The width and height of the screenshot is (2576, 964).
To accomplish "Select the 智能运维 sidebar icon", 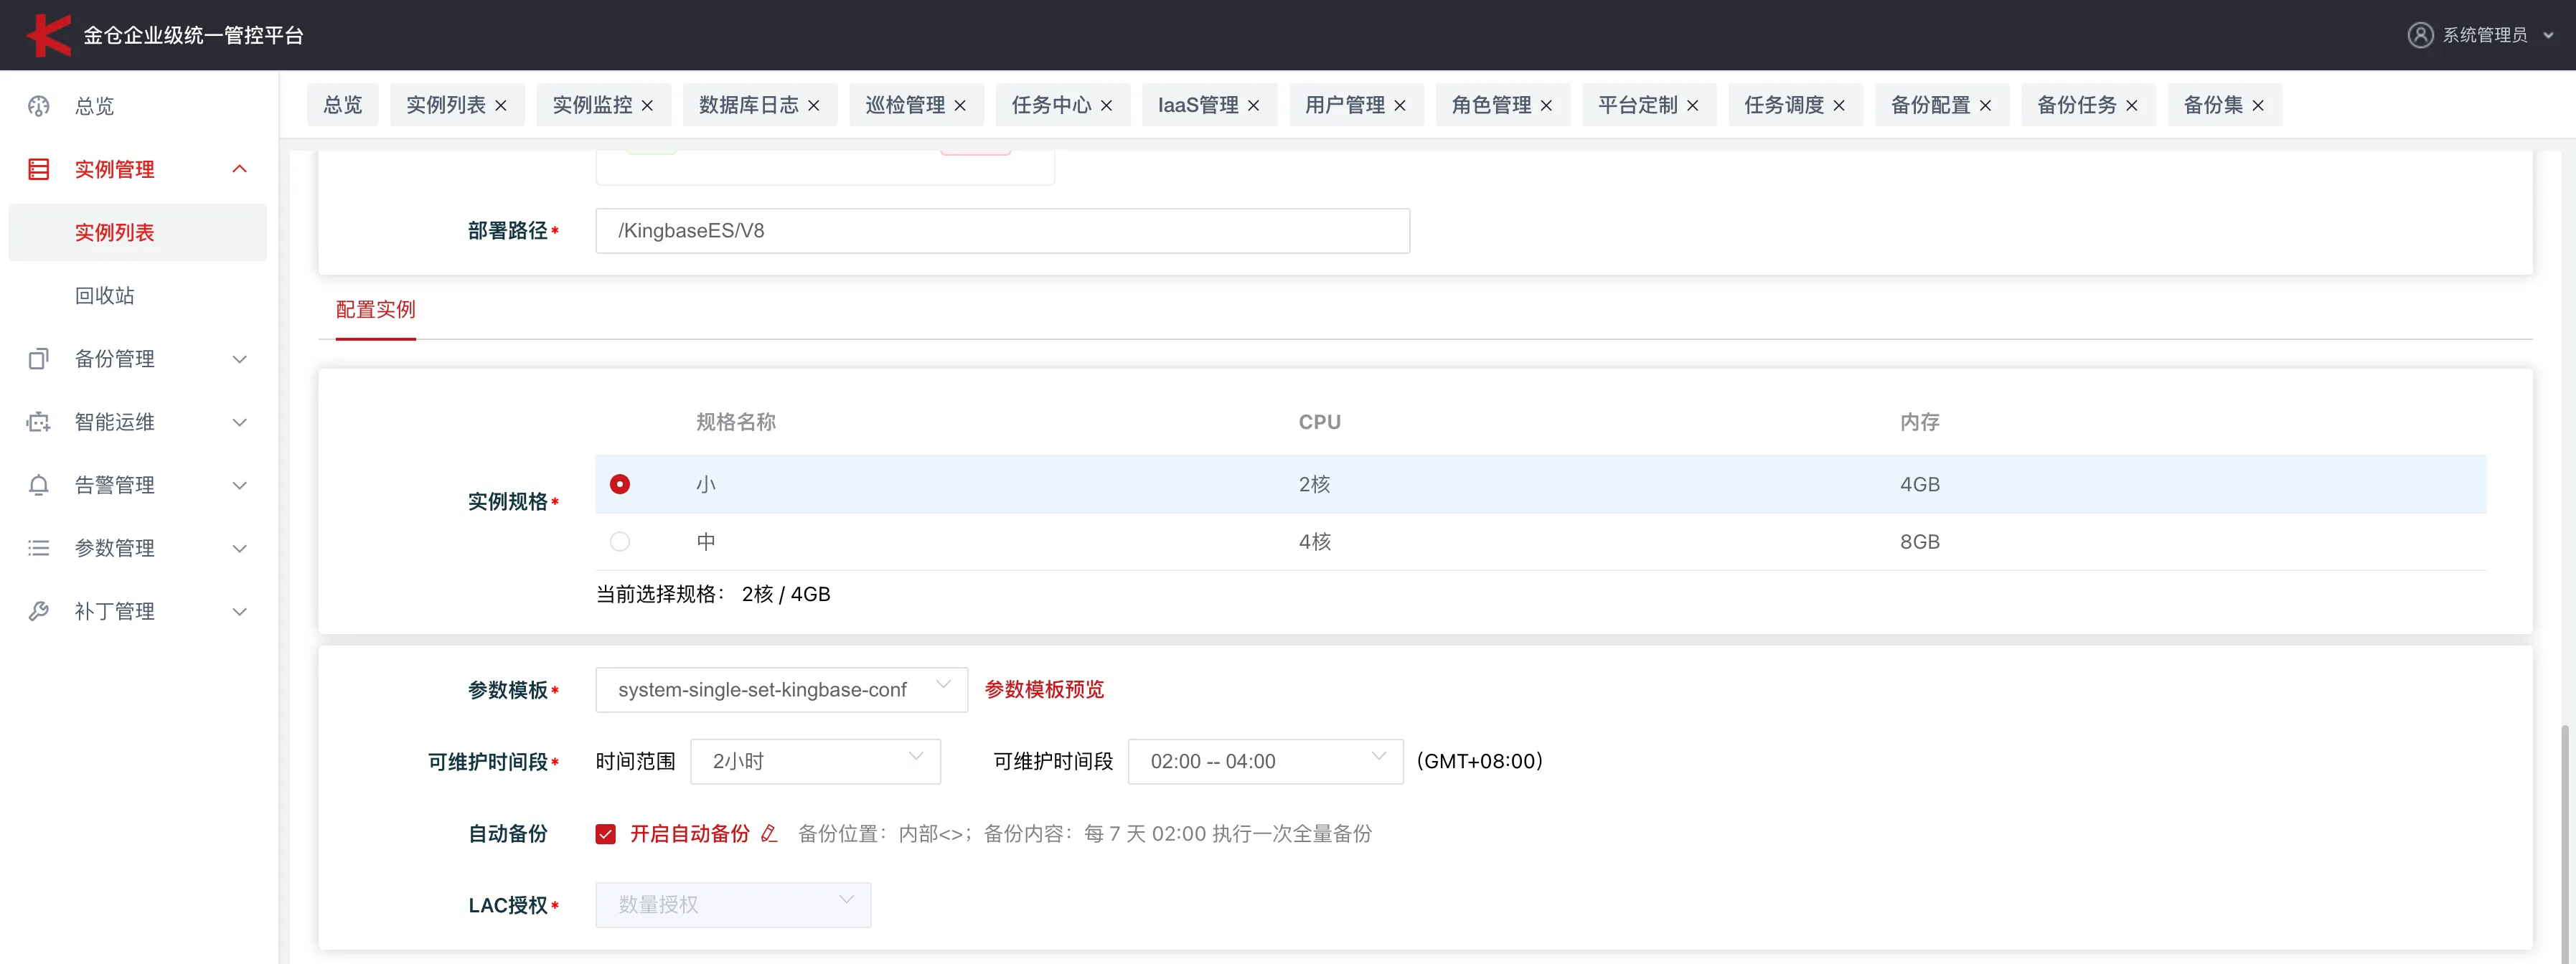I will coord(38,421).
